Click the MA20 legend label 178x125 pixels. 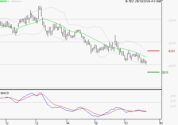pyautogui.click(x=3, y=1)
